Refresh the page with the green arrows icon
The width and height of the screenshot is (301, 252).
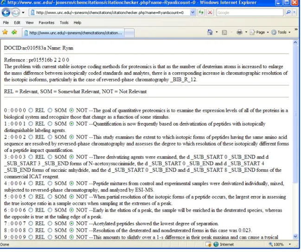201,13
